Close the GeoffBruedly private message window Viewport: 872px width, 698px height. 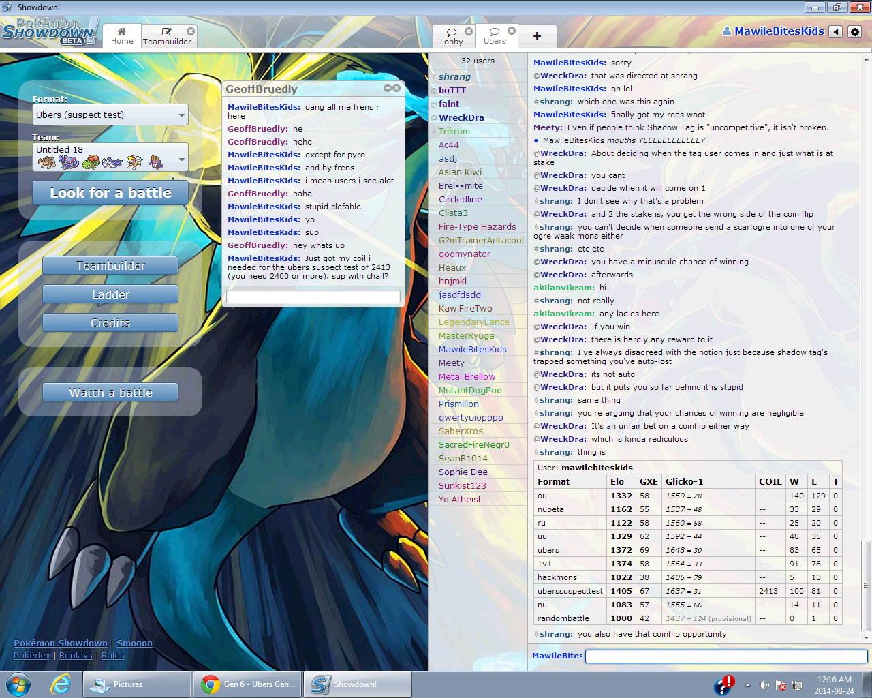coord(396,88)
